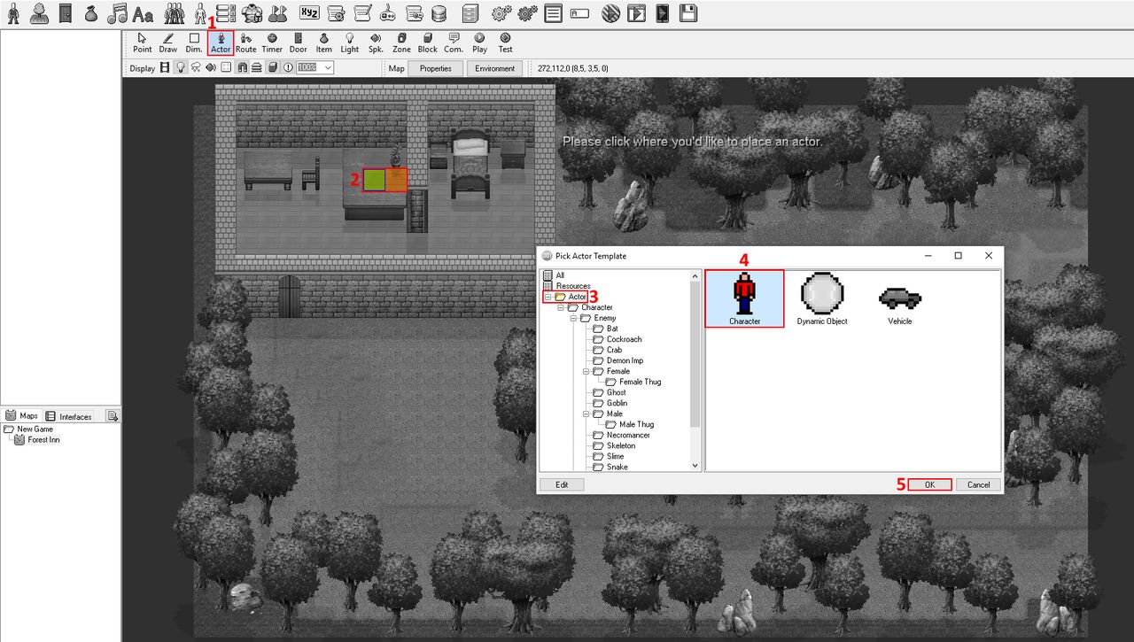Choose the Door tool
The height and width of the screenshot is (642, 1134).
click(x=299, y=43)
